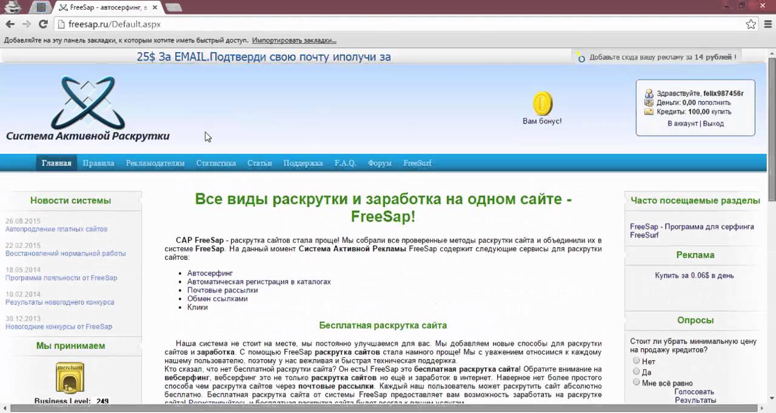
Task: Go to В аккаунт link
Action: pos(683,124)
